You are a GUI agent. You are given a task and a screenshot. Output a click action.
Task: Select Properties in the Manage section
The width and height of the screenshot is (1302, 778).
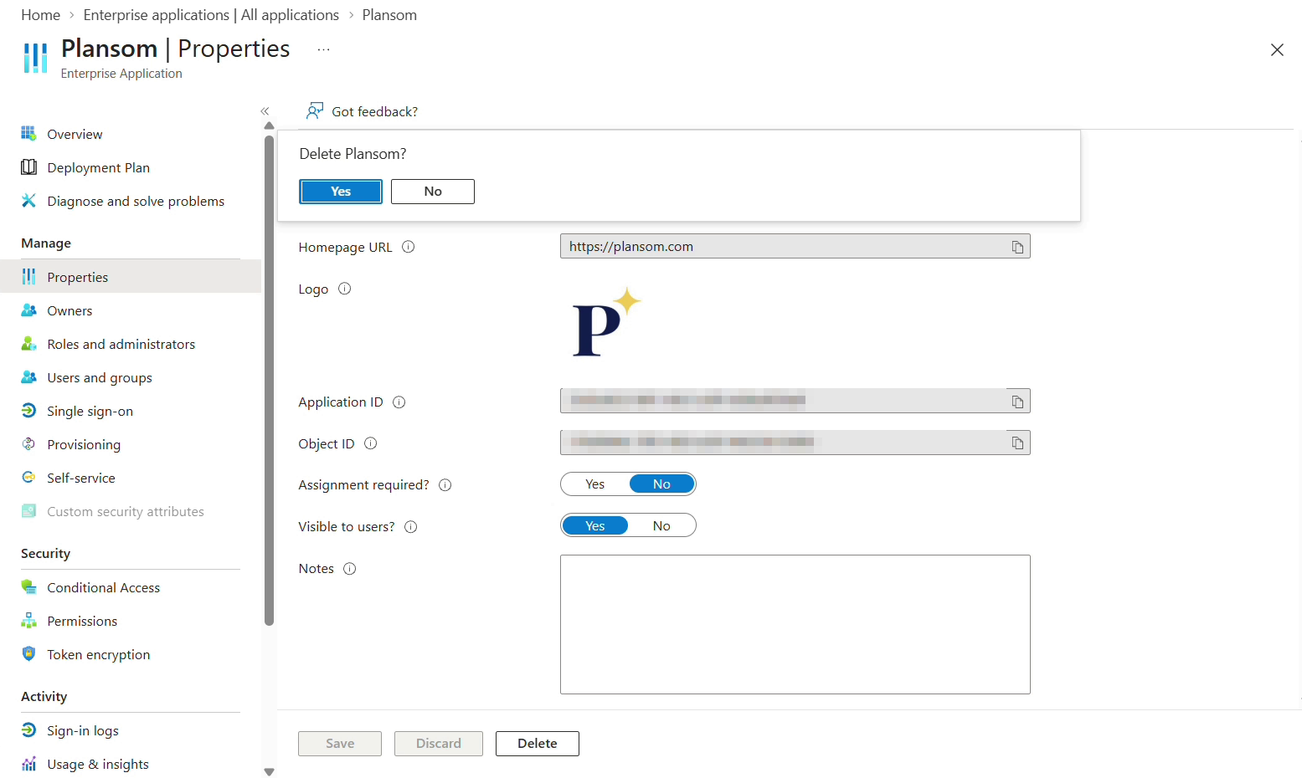(131, 277)
